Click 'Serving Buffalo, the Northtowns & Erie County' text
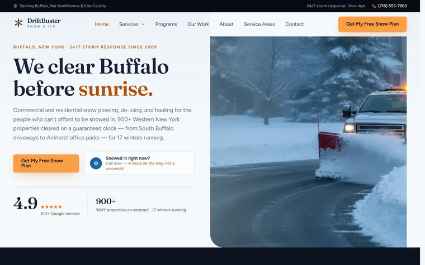This screenshot has width=425, height=265. 63,6
